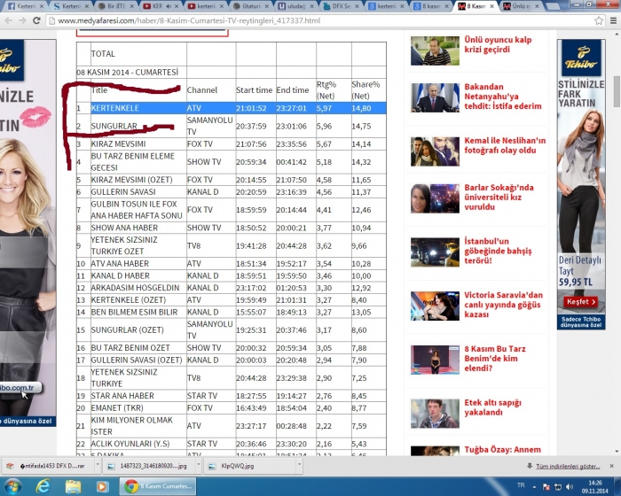Screen dimensions: 621x496
Task: Open Windows Media Player taskbar icon
Action: 102,486
